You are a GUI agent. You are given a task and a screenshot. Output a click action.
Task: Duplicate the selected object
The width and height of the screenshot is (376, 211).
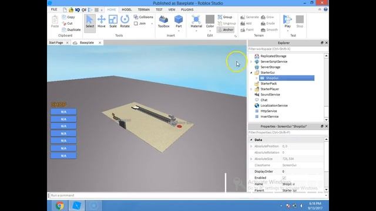pyautogui.click(x=71, y=30)
